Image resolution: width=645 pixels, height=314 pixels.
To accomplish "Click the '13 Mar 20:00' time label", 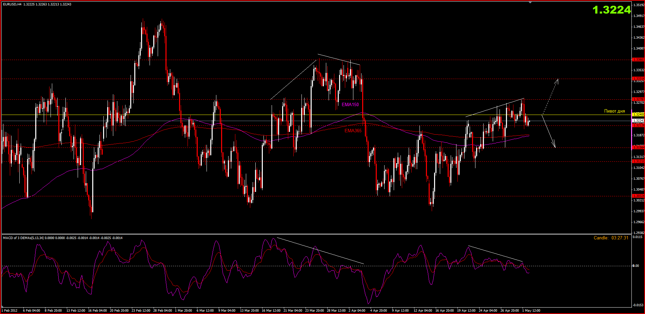I will 250,310.
